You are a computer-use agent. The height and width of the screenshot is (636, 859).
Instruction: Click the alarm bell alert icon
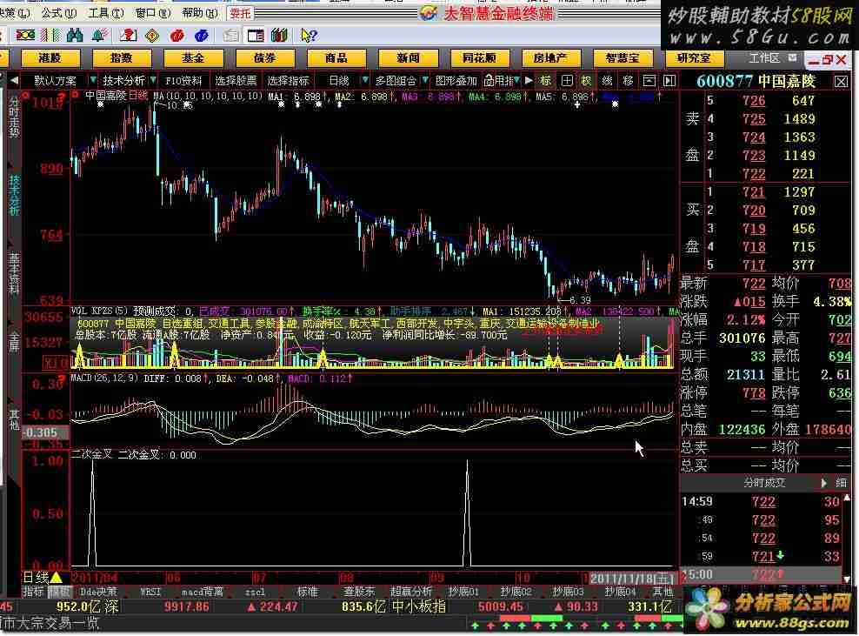coord(99,36)
